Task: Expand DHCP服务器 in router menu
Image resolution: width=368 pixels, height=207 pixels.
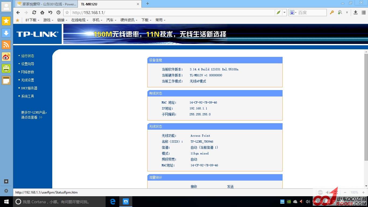Action: pos(29,88)
